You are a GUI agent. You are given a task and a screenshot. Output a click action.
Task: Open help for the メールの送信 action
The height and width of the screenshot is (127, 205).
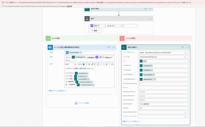pyautogui.click(x=109, y=47)
